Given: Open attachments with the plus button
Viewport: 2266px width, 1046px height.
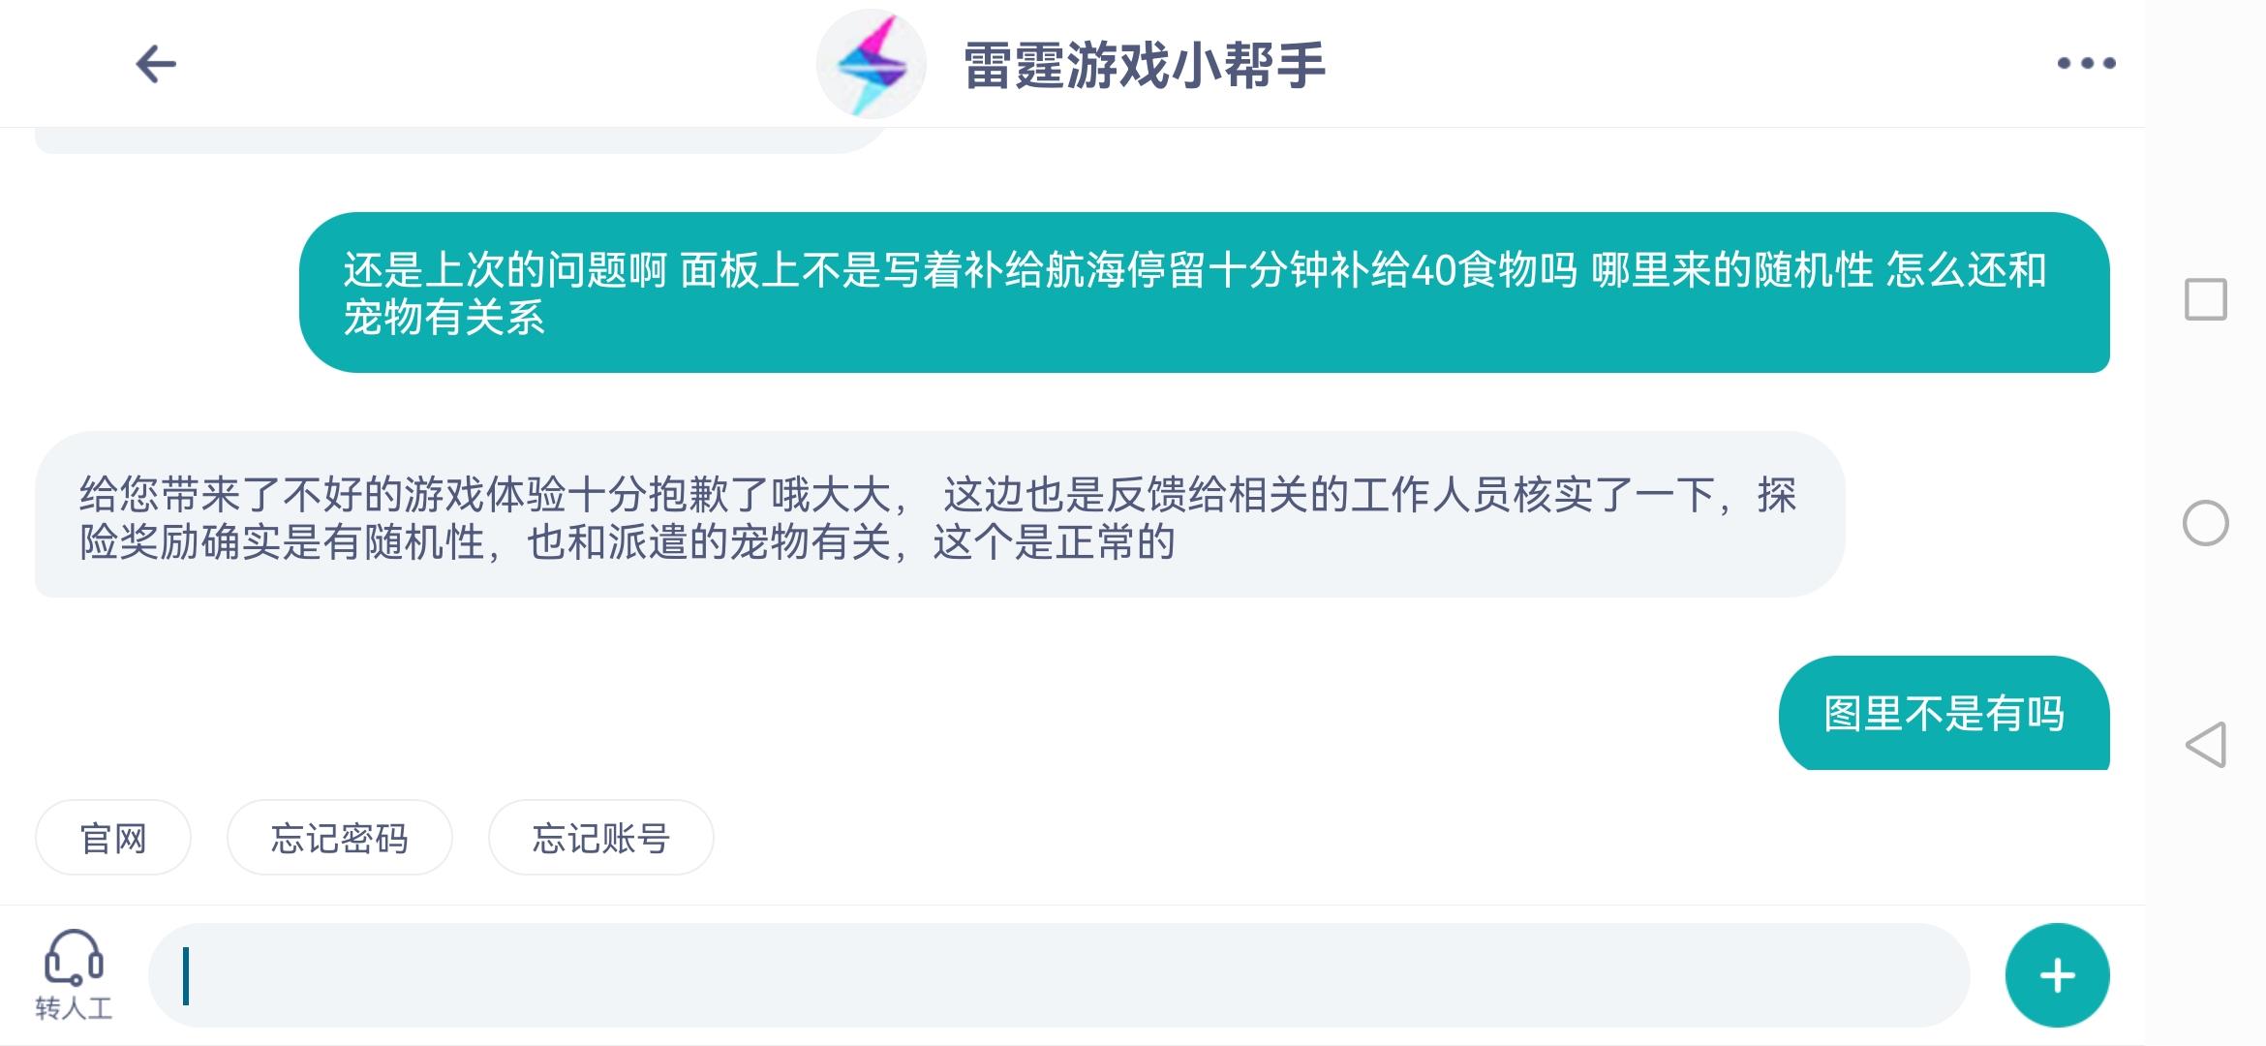Looking at the screenshot, I should [2057, 975].
